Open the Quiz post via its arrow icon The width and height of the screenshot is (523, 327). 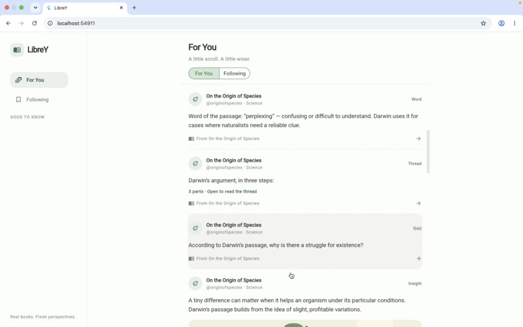point(419,259)
